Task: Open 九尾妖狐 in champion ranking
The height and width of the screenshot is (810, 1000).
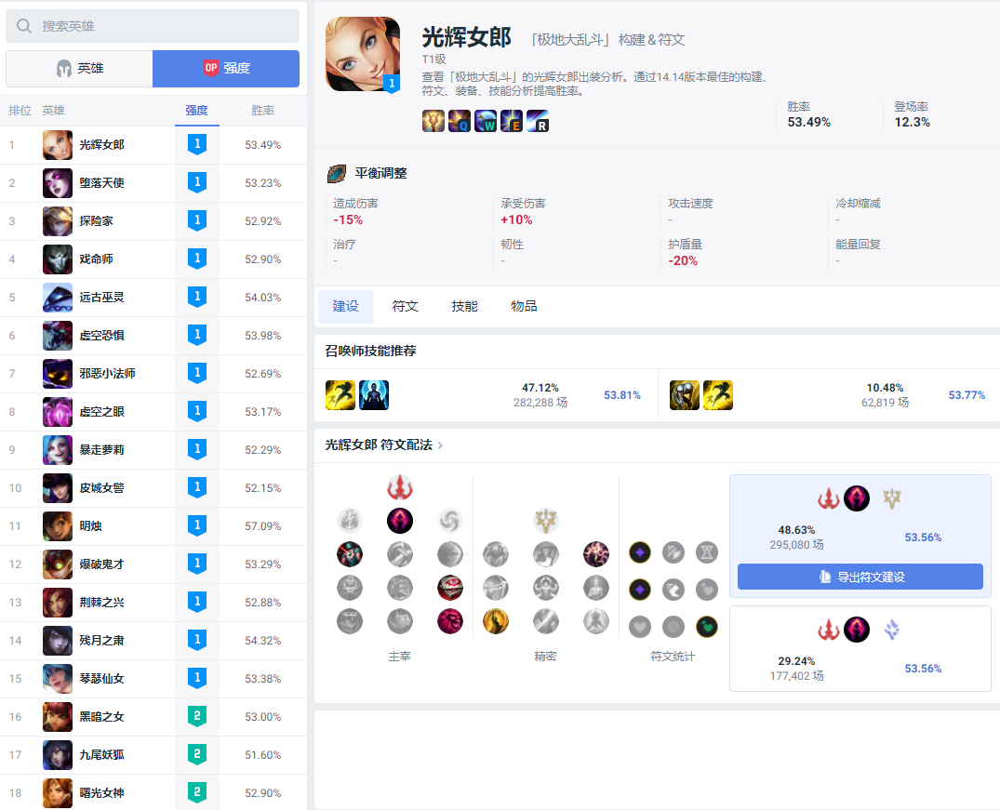Action: (x=153, y=755)
